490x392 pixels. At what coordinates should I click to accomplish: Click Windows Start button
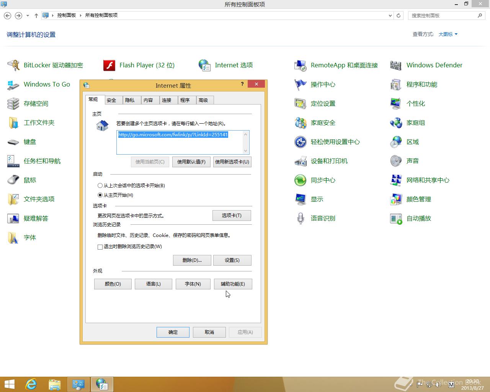click(9, 384)
